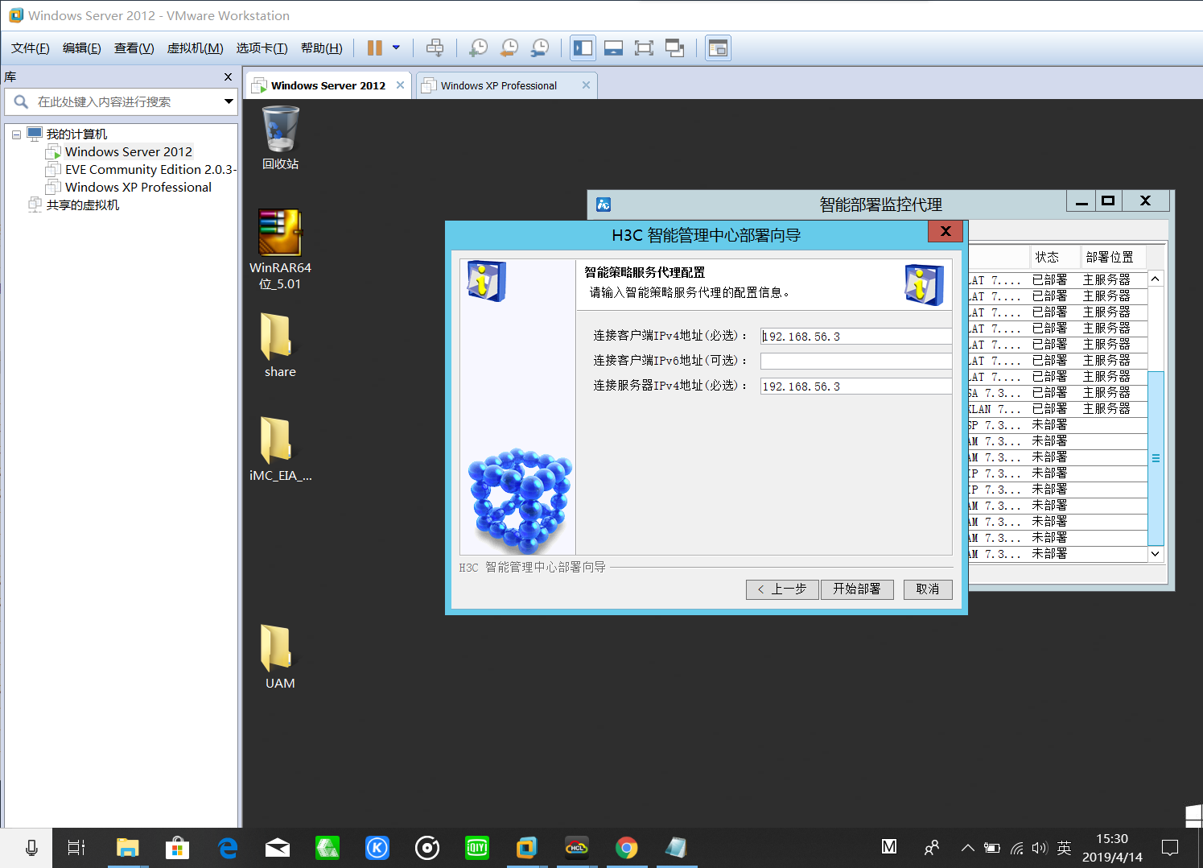Take a snapshot of this virtual machine
The image size is (1203, 868).
tap(478, 48)
